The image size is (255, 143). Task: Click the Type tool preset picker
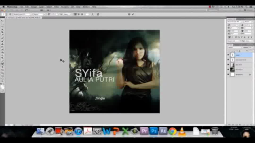(x=4, y=14)
